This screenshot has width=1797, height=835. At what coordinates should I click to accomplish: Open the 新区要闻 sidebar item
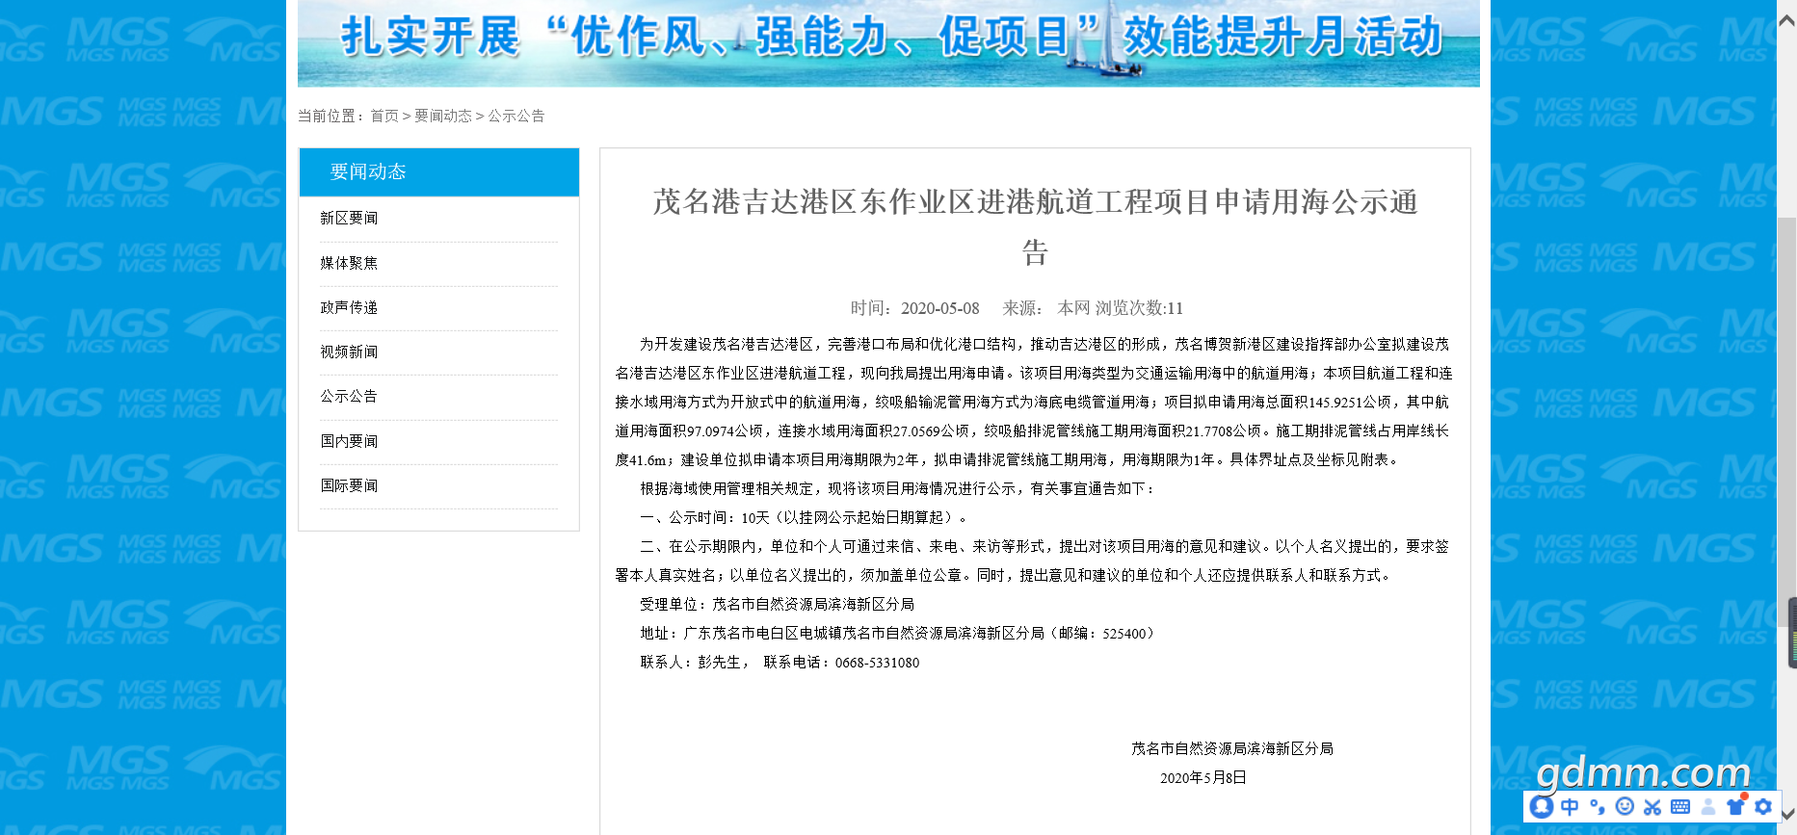click(349, 219)
